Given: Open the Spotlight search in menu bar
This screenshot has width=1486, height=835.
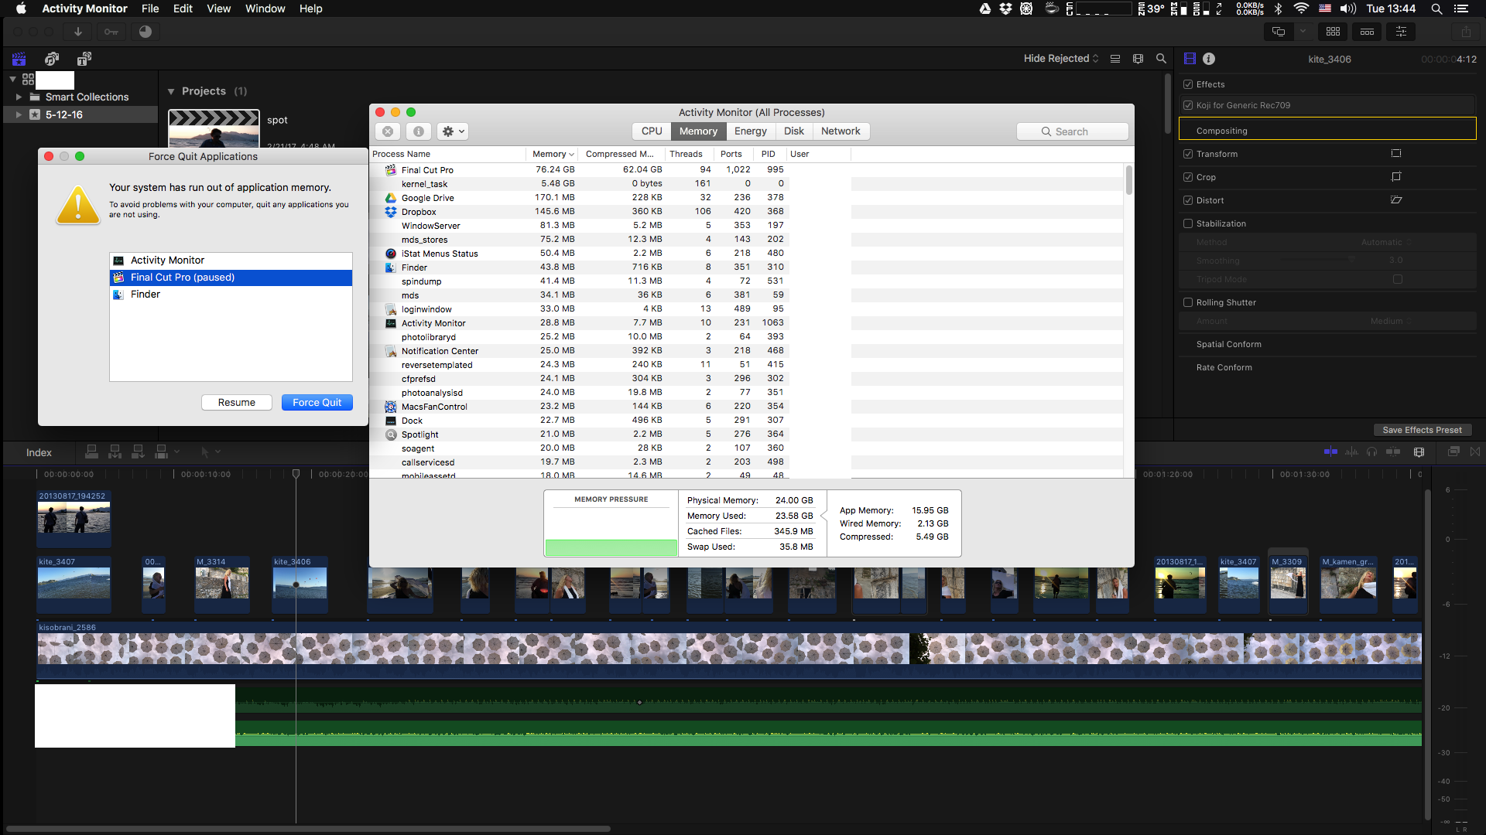Looking at the screenshot, I should point(1436,9).
